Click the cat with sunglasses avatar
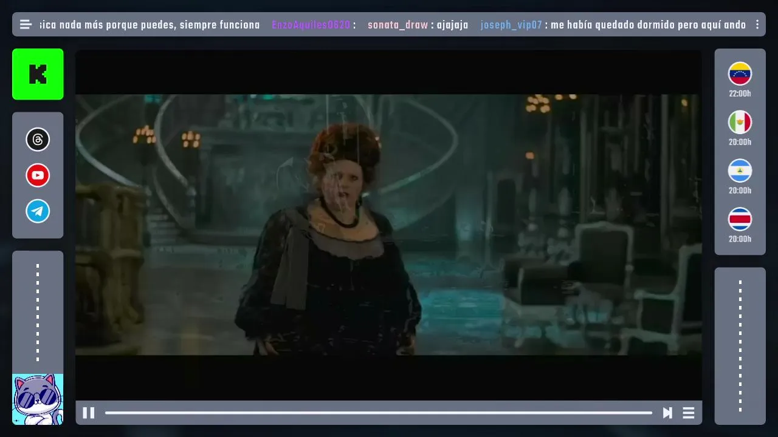 pos(38,399)
